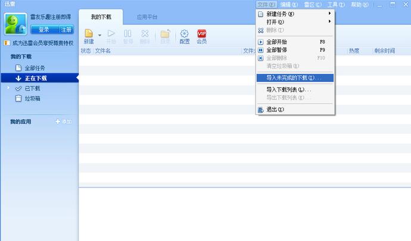411x241 pixels.
Task: Click the 雷友乐趣注册即得 text
Action: [51, 17]
